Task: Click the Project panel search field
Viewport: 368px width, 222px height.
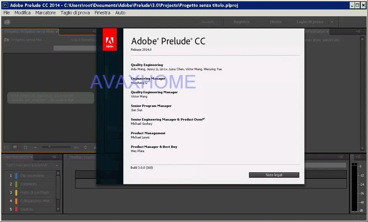Action: coord(75,48)
